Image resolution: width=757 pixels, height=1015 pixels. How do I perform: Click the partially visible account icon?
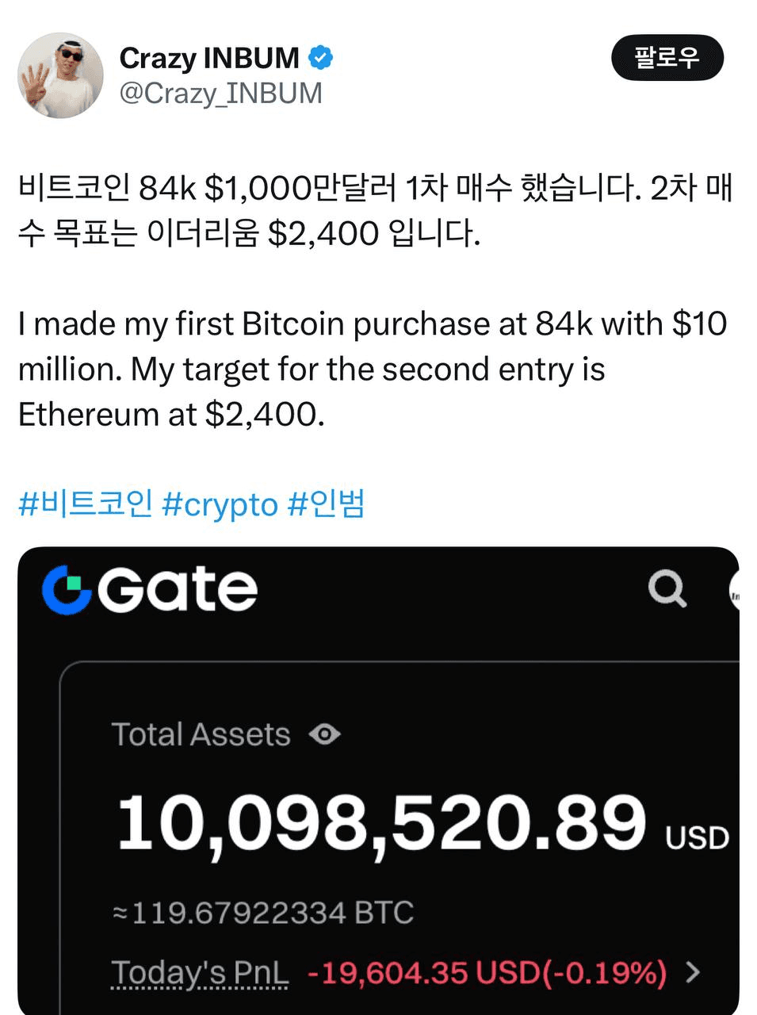(x=734, y=592)
